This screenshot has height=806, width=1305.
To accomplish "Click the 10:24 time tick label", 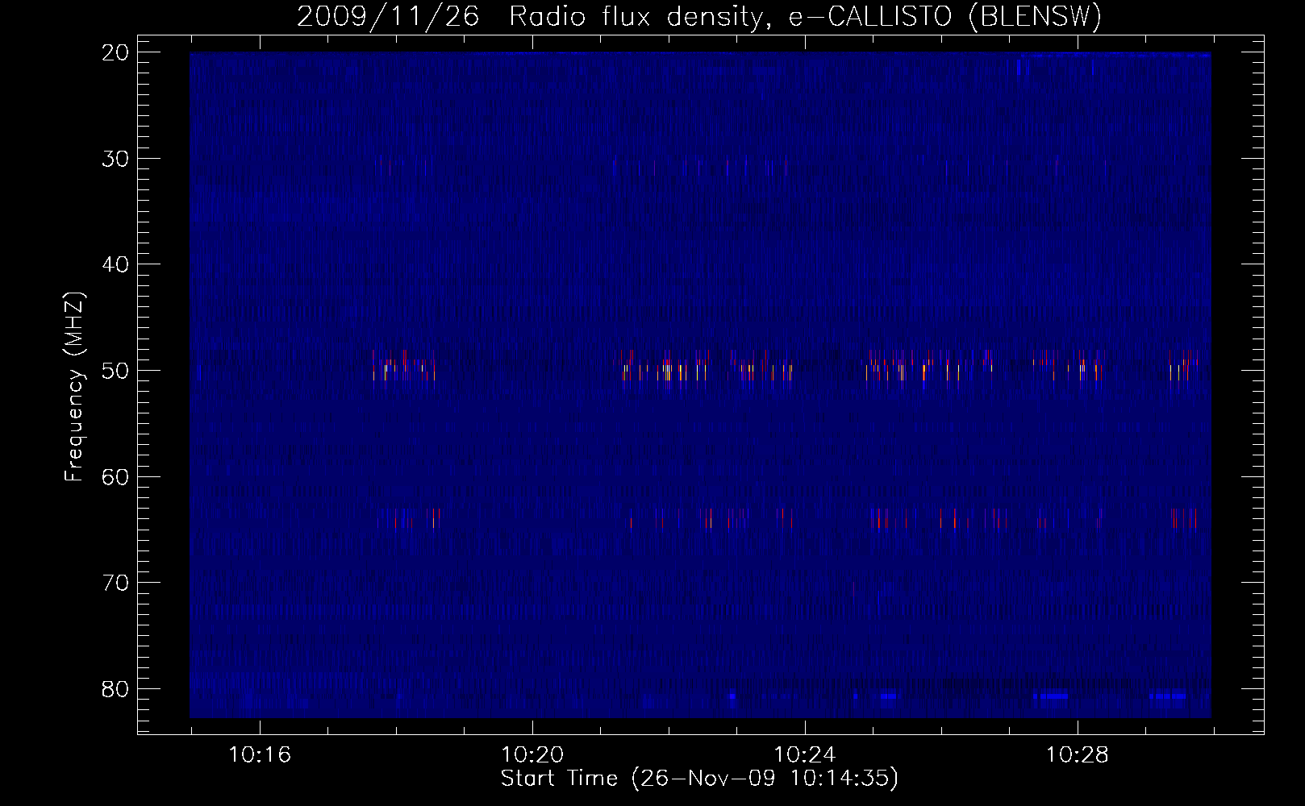I will (x=805, y=755).
